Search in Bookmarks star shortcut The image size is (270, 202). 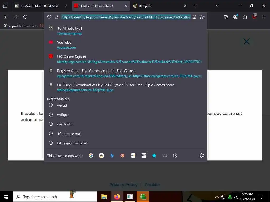tap(154, 155)
